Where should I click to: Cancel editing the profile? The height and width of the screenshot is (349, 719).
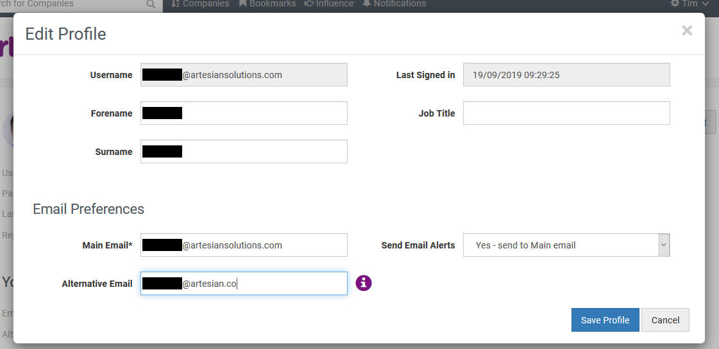665,320
